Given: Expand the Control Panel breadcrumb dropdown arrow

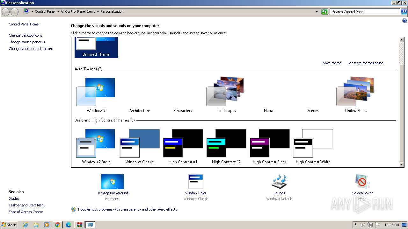Looking at the screenshot, I should [58, 12].
